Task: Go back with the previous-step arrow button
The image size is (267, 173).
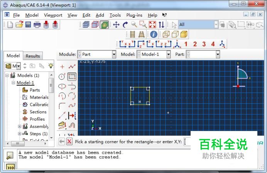Action: pyautogui.click(x=62, y=141)
